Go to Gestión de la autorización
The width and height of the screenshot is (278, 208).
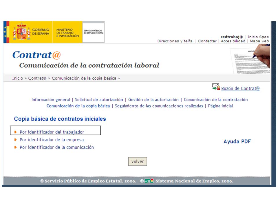[x=153, y=100]
